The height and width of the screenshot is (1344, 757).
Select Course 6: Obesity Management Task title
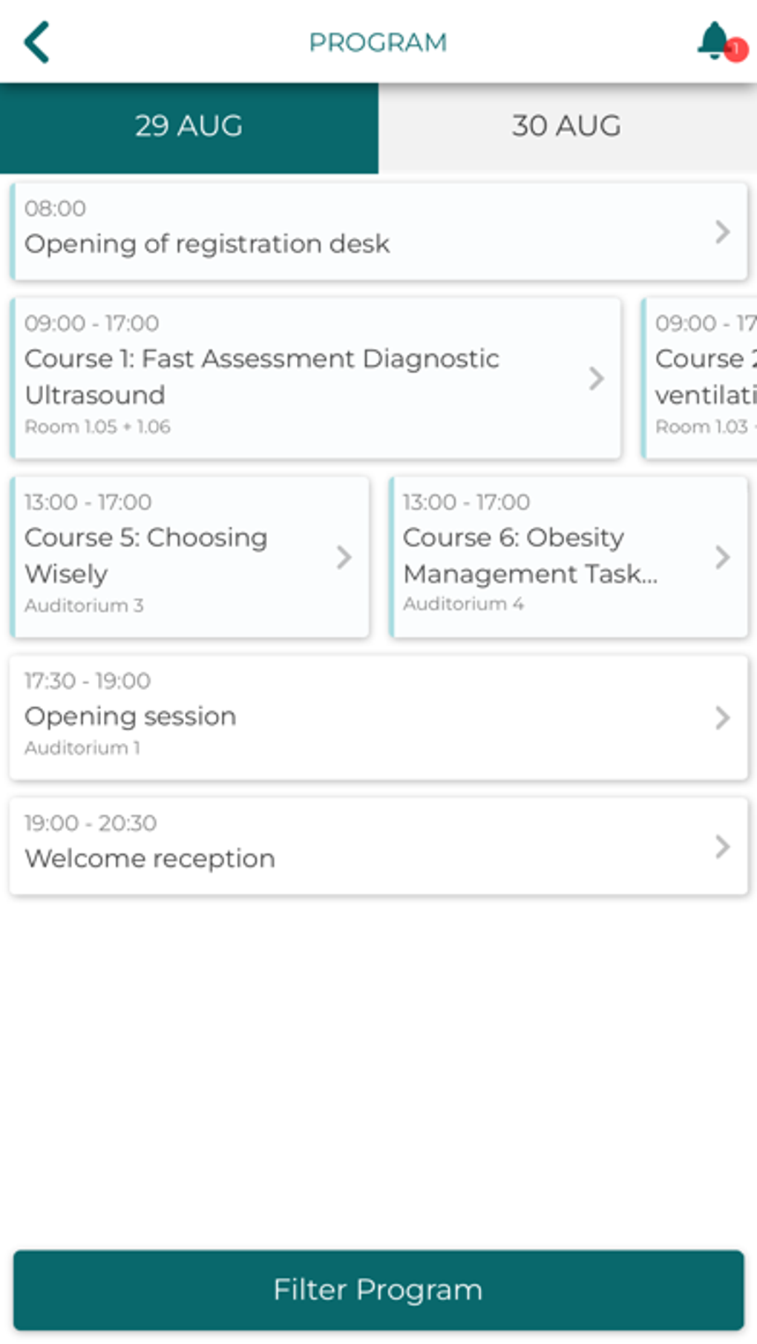click(530, 555)
